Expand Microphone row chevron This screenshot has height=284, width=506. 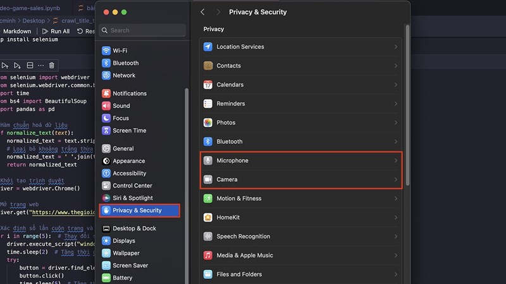point(396,161)
